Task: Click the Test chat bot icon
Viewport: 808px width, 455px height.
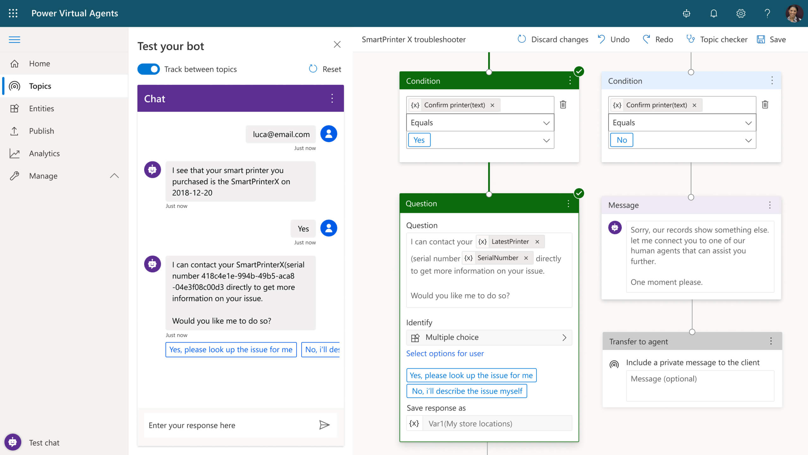Action: point(12,442)
